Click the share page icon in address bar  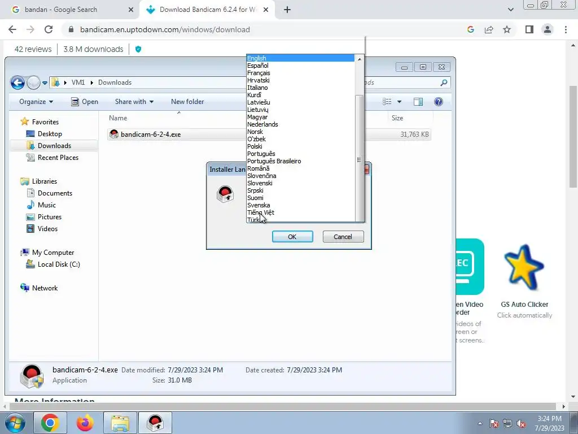click(489, 29)
